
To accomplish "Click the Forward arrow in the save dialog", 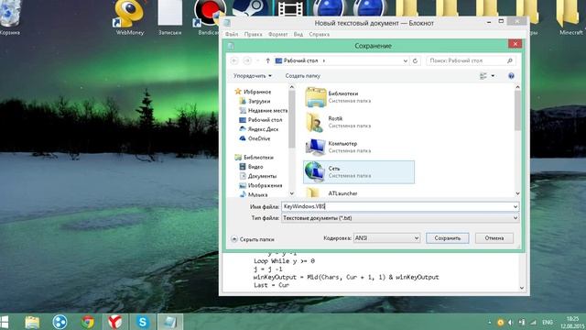I will click(x=247, y=60).
